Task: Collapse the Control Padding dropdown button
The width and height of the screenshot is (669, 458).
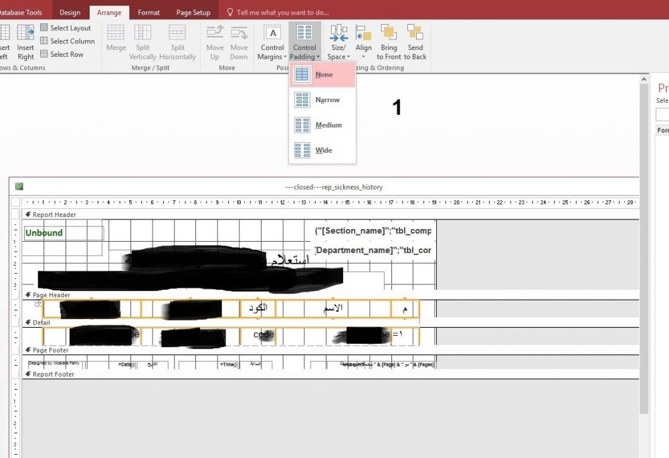Action: (x=304, y=41)
